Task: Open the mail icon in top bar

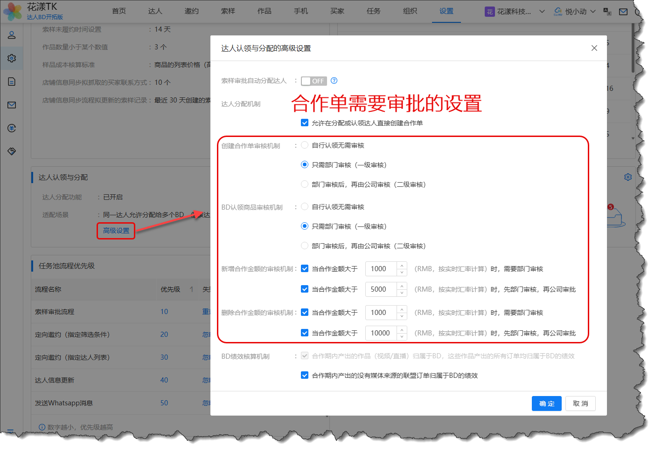Action: tap(623, 12)
